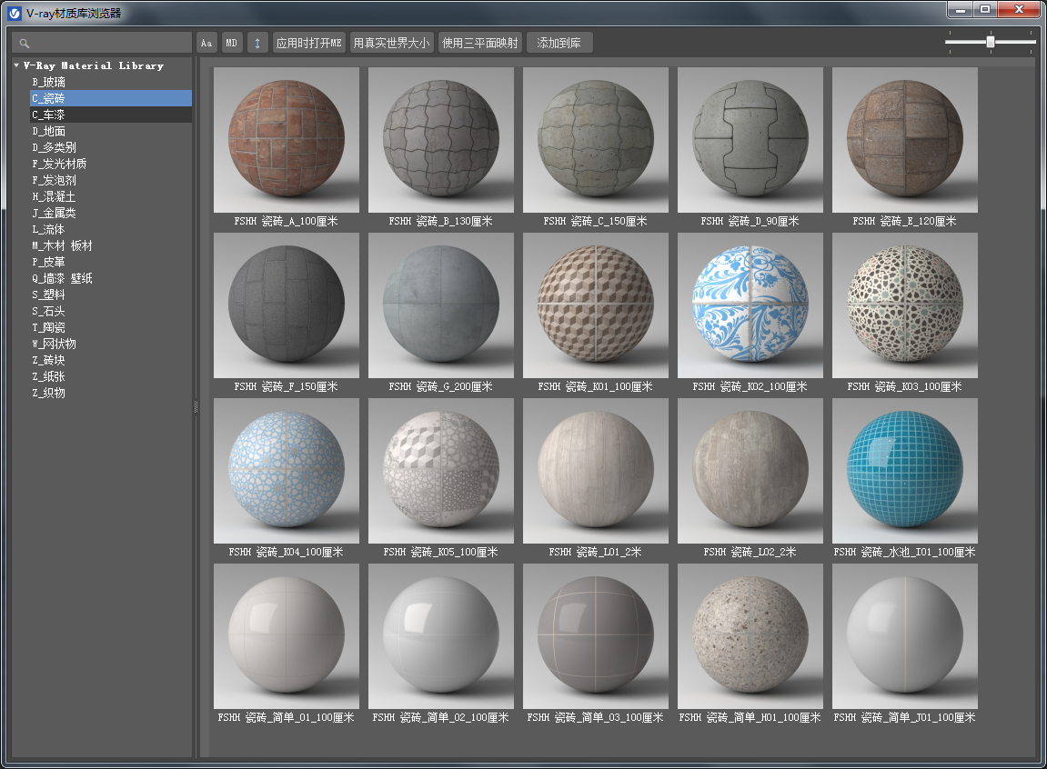This screenshot has width=1047, height=769.
Task: Select the 瓷砖_K01_100厘米 cube pattern material
Action: click(596, 305)
